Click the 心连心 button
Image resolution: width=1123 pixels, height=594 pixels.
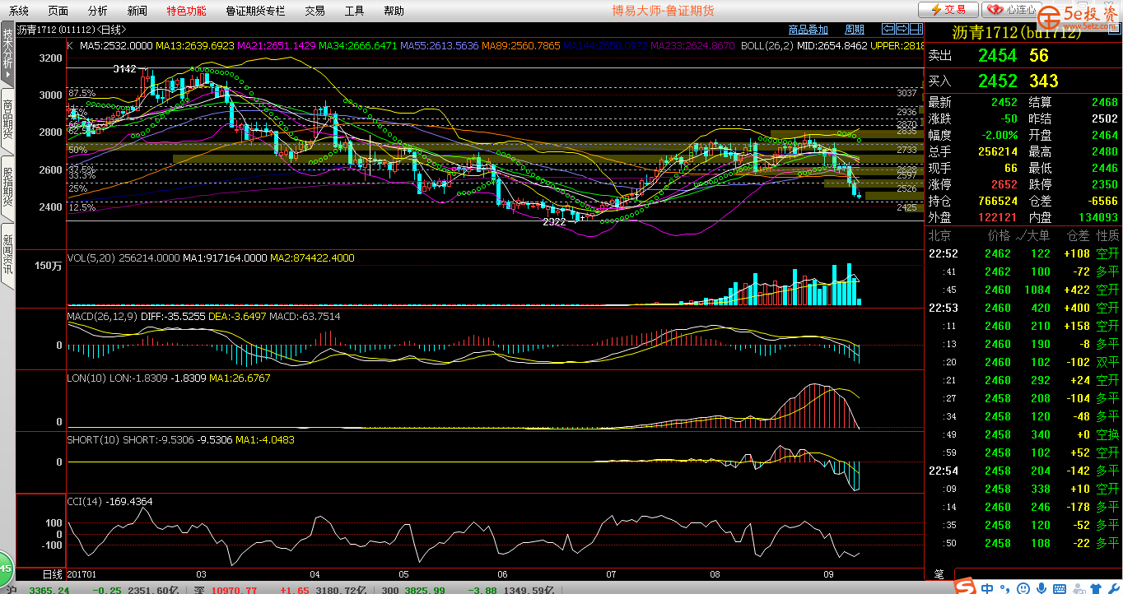click(x=1010, y=10)
